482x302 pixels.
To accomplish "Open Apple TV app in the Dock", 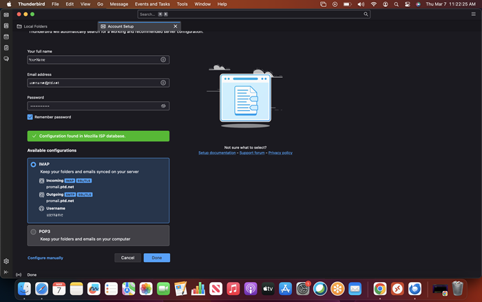I will coord(268,289).
